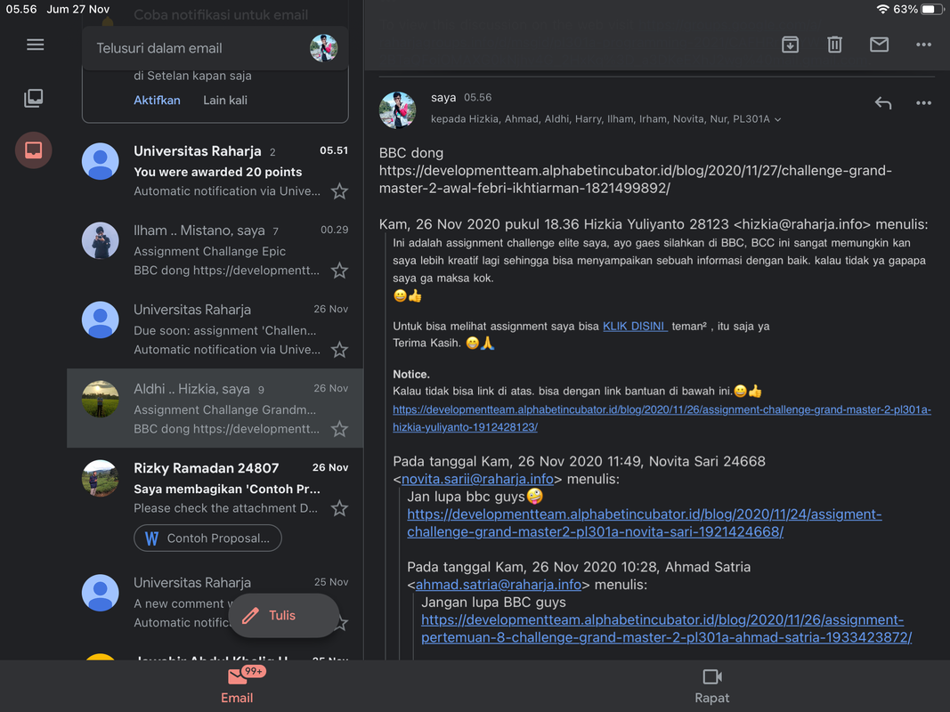
Task: Check the Wi-Fi status icon
Action: point(882,9)
